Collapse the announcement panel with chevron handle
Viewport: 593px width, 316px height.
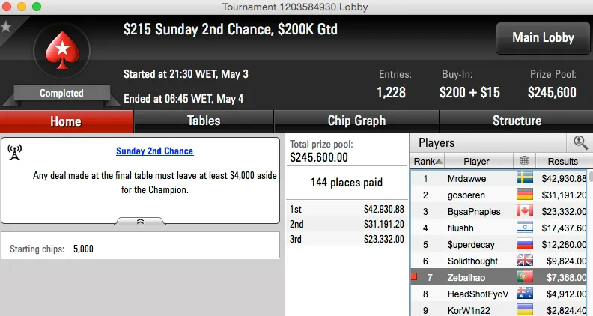(x=140, y=222)
